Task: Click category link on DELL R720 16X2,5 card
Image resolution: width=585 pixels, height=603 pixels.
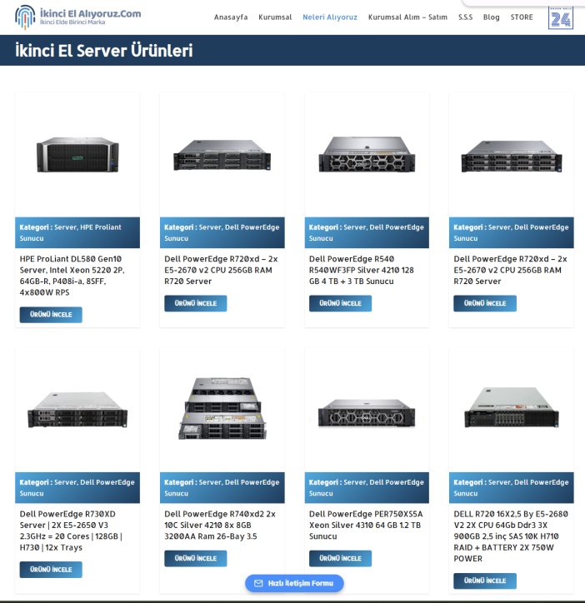Action: coord(511,487)
